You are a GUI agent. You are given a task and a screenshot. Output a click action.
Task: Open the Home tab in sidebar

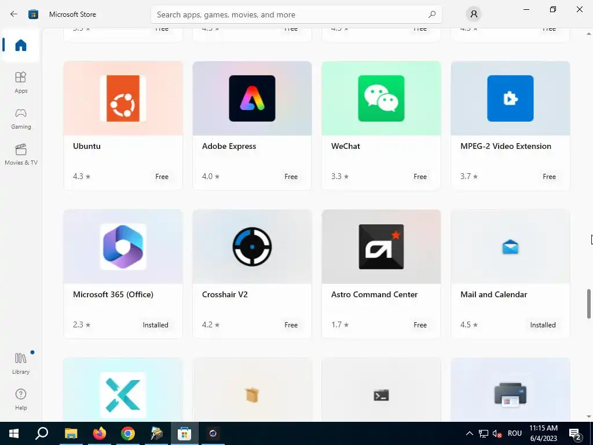point(21,45)
